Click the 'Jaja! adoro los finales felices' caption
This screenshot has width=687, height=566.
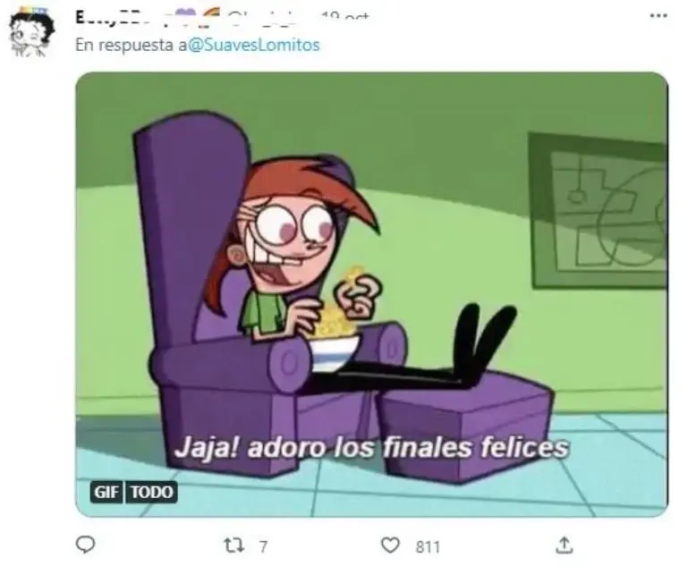[371, 448]
